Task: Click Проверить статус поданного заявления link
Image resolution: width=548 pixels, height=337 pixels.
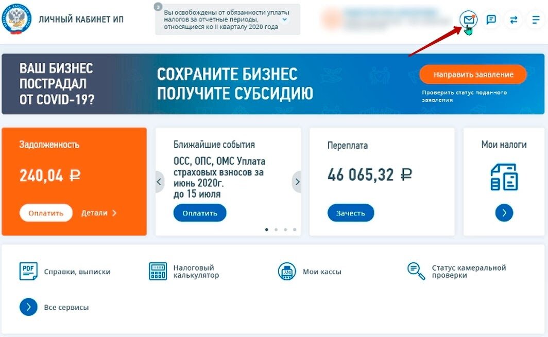Action: 464,96
